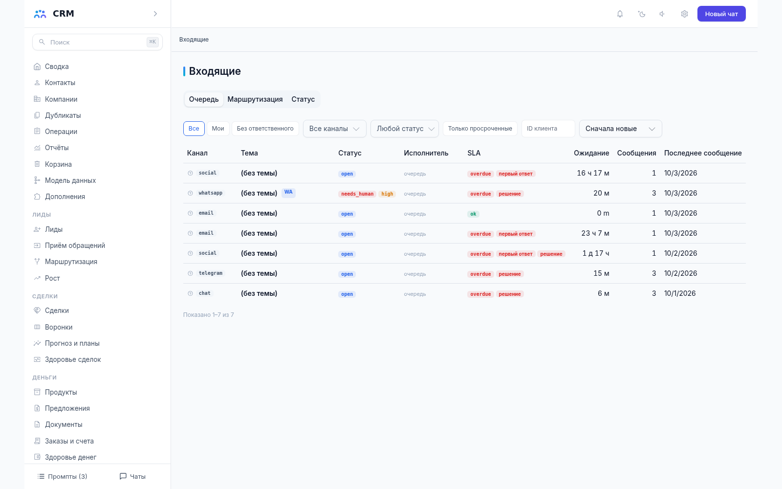Toggle dark mode moon icon
This screenshot has height=489, width=782.
(x=641, y=14)
